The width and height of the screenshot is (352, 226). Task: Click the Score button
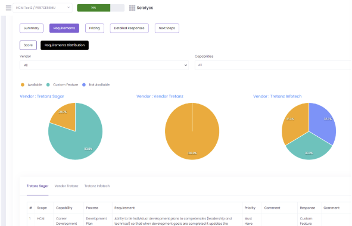pyautogui.click(x=28, y=45)
